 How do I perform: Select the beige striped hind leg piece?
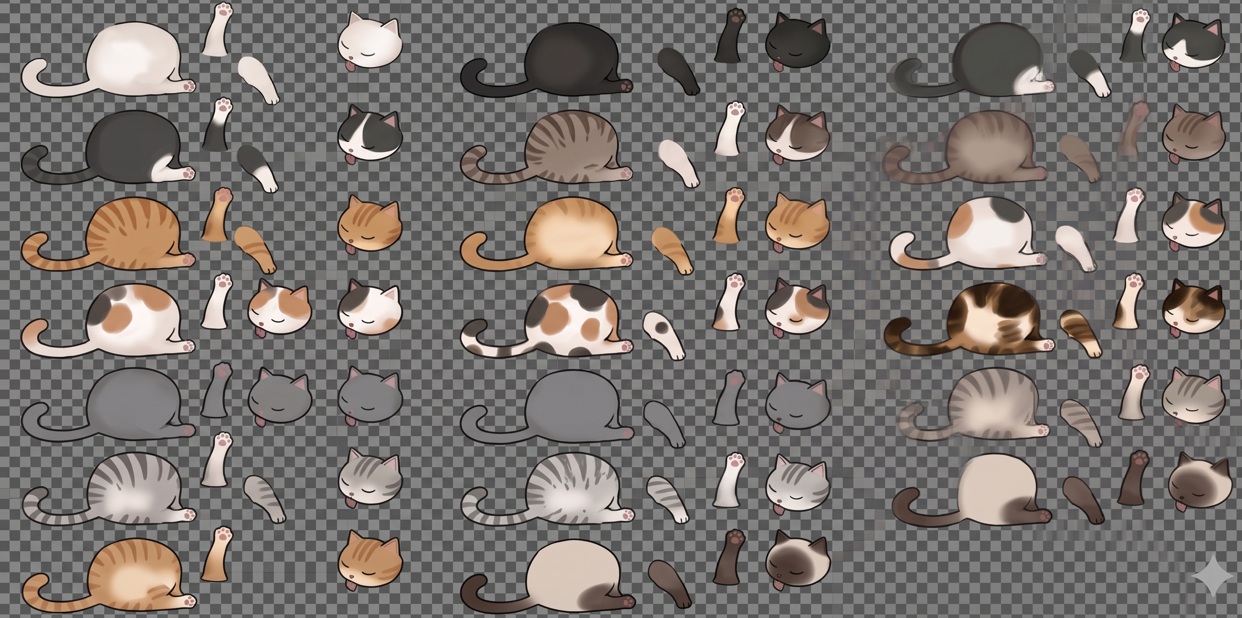point(1081,423)
